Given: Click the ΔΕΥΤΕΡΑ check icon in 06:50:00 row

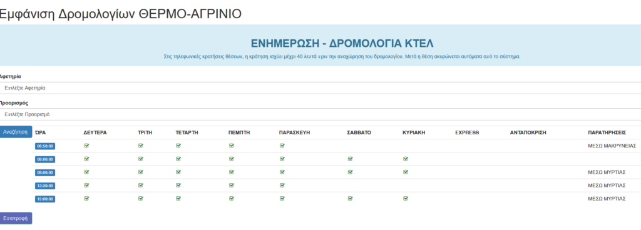Looking at the screenshot, I should 86,146.
